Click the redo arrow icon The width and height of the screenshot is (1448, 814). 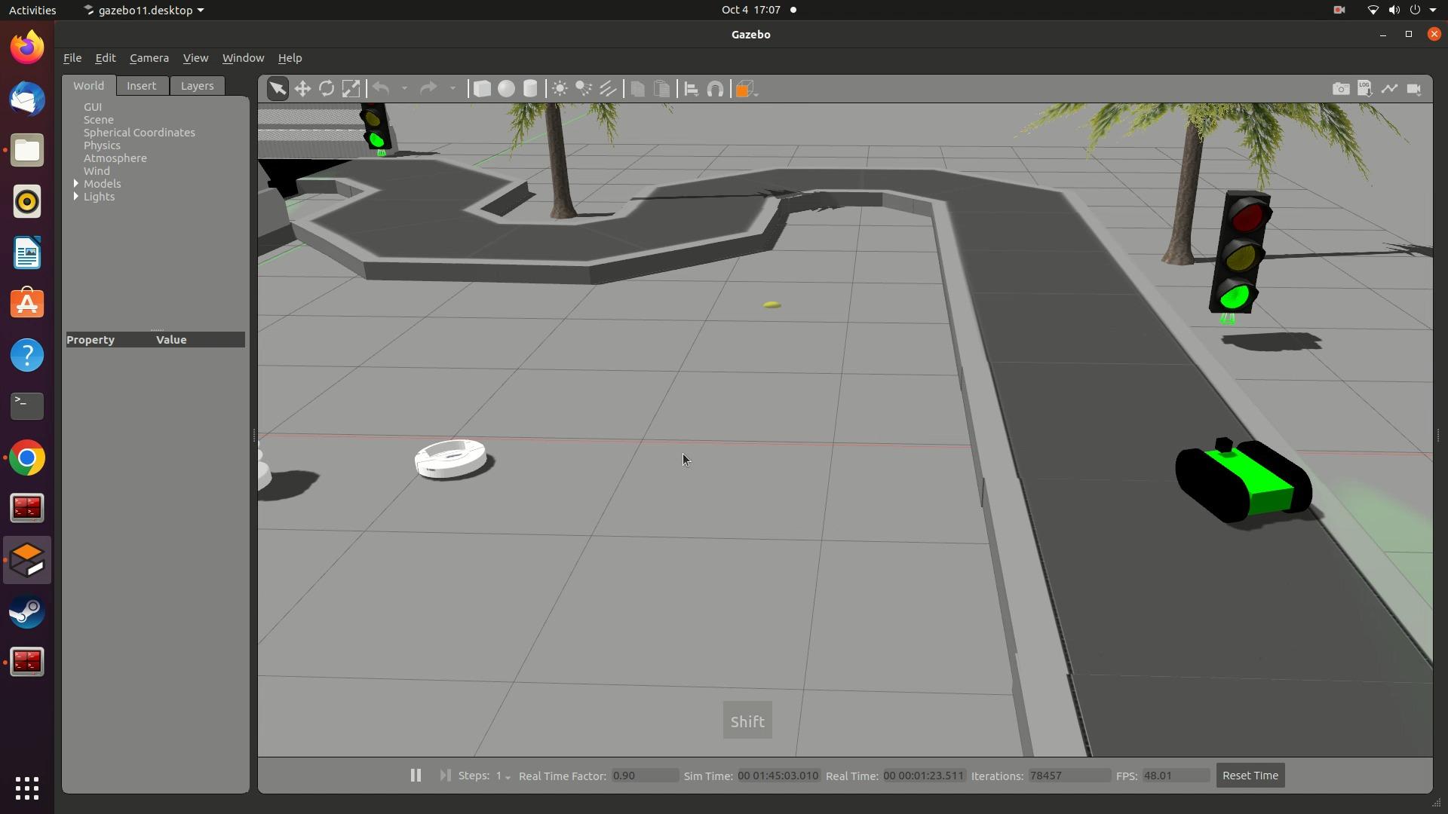pos(428,89)
